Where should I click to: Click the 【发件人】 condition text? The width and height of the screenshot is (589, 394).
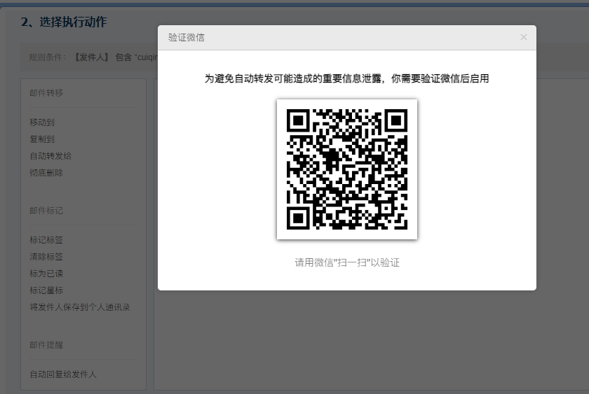tap(90, 57)
